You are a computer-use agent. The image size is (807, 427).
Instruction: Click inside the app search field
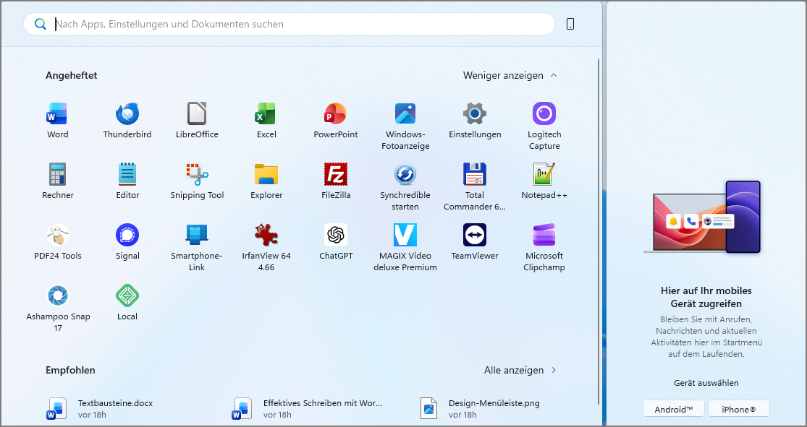[290, 24]
